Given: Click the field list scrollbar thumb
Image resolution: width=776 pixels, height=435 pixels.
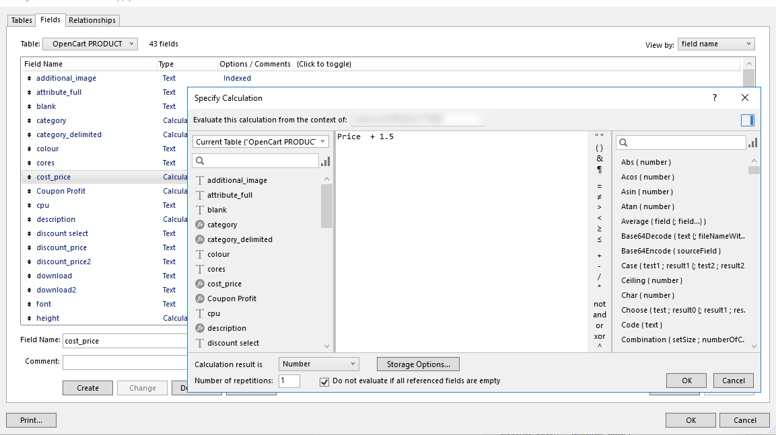Looking at the screenshot, I should pyautogui.click(x=326, y=206).
